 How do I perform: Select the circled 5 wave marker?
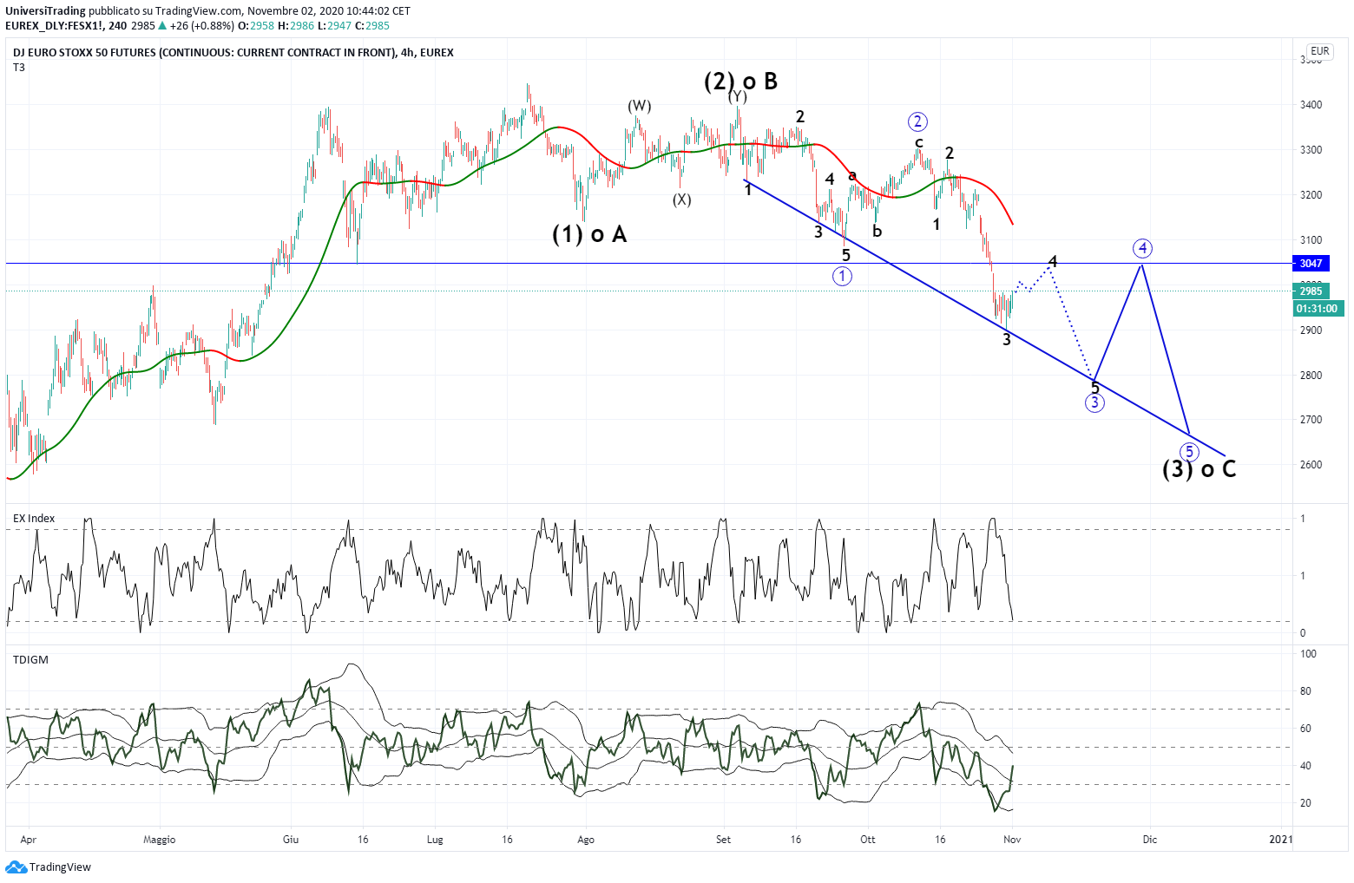coord(1189,452)
